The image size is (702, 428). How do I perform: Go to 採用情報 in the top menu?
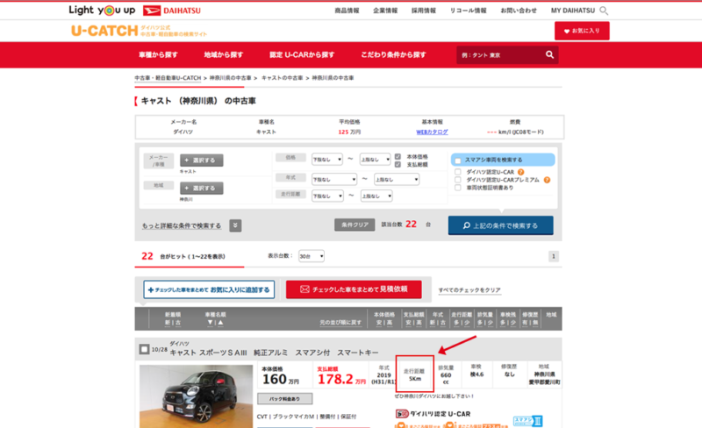424,11
